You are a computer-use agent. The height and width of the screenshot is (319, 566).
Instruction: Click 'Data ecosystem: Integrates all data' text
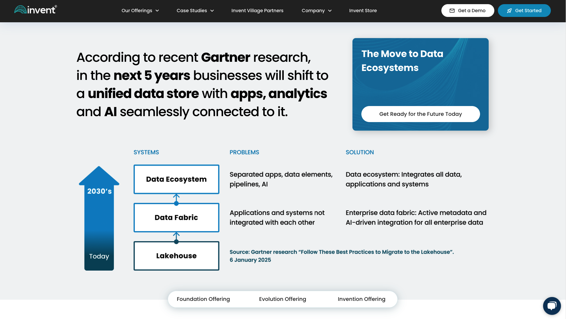pyautogui.click(x=404, y=179)
